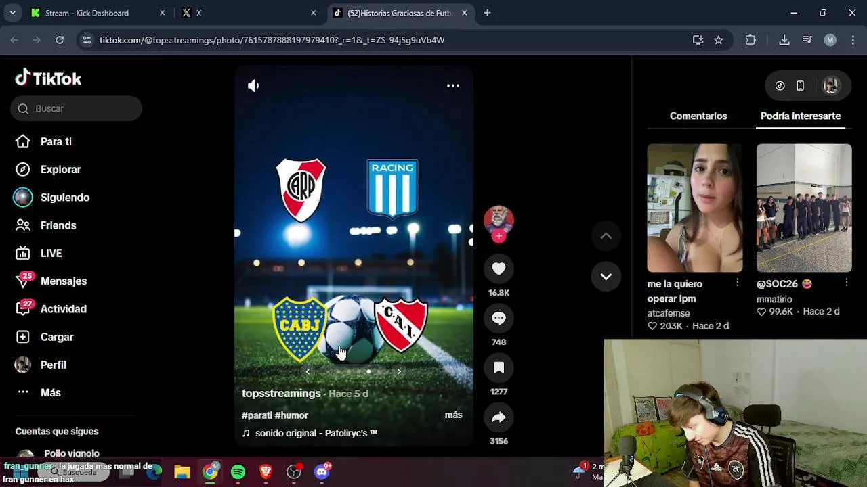Open Discord from the taskbar
The width and height of the screenshot is (867, 487).
coord(322,472)
